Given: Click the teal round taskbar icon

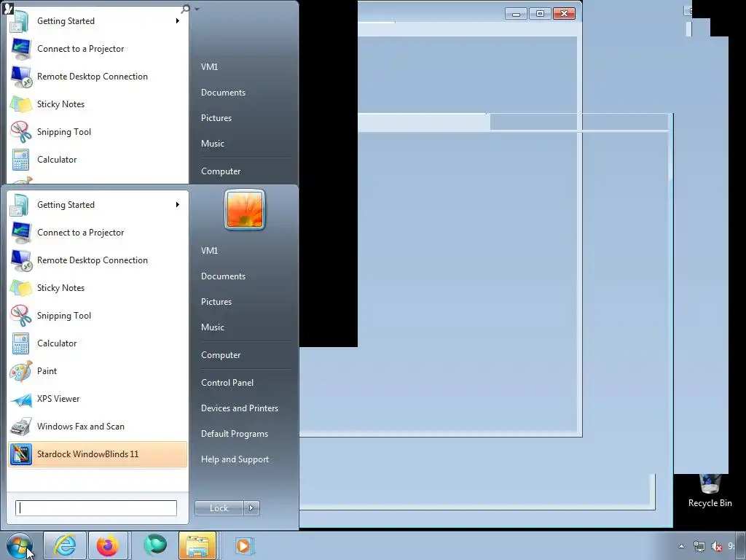Looking at the screenshot, I should point(154,545).
